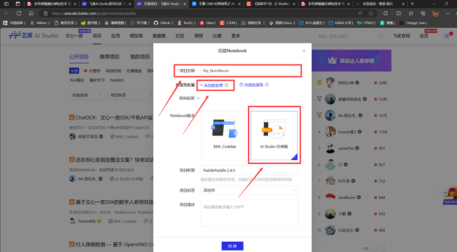Go to next page of the ranking list
Image resolution: width=457 pixels, height=252 pixels.
tap(383, 249)
